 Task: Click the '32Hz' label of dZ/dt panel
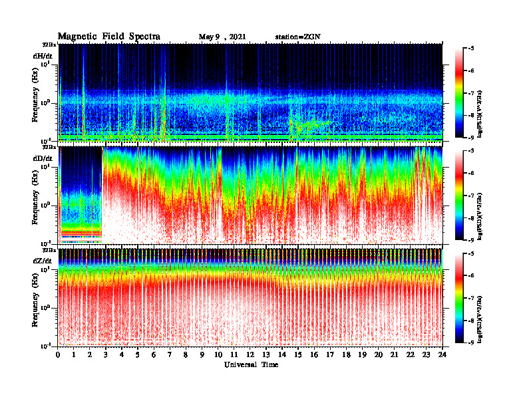pyautogui.click(x=49, y=250)
